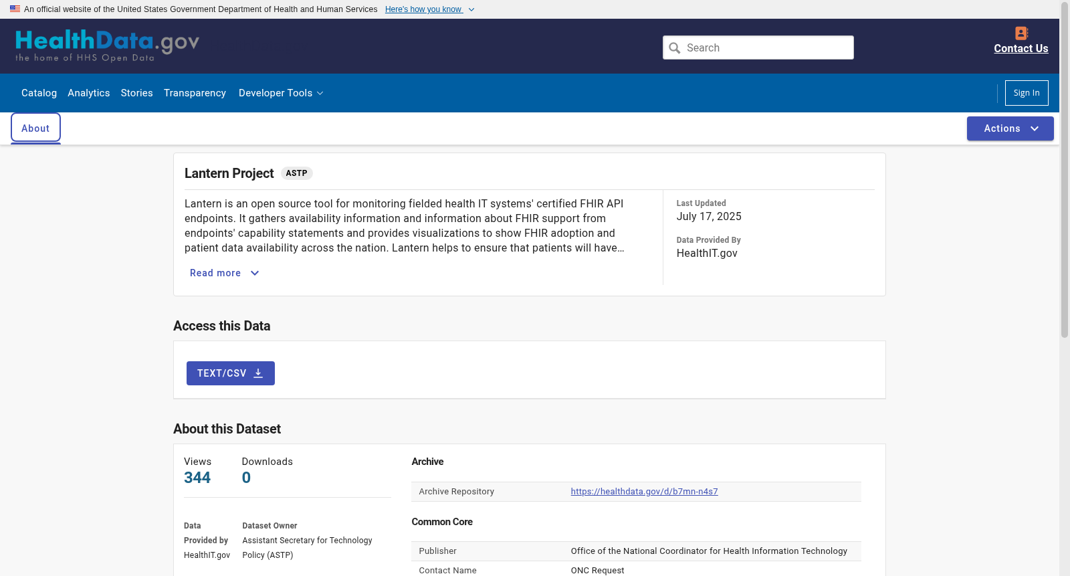
Task: Click the downloads count "0"
Action: (x=246, y=478)
